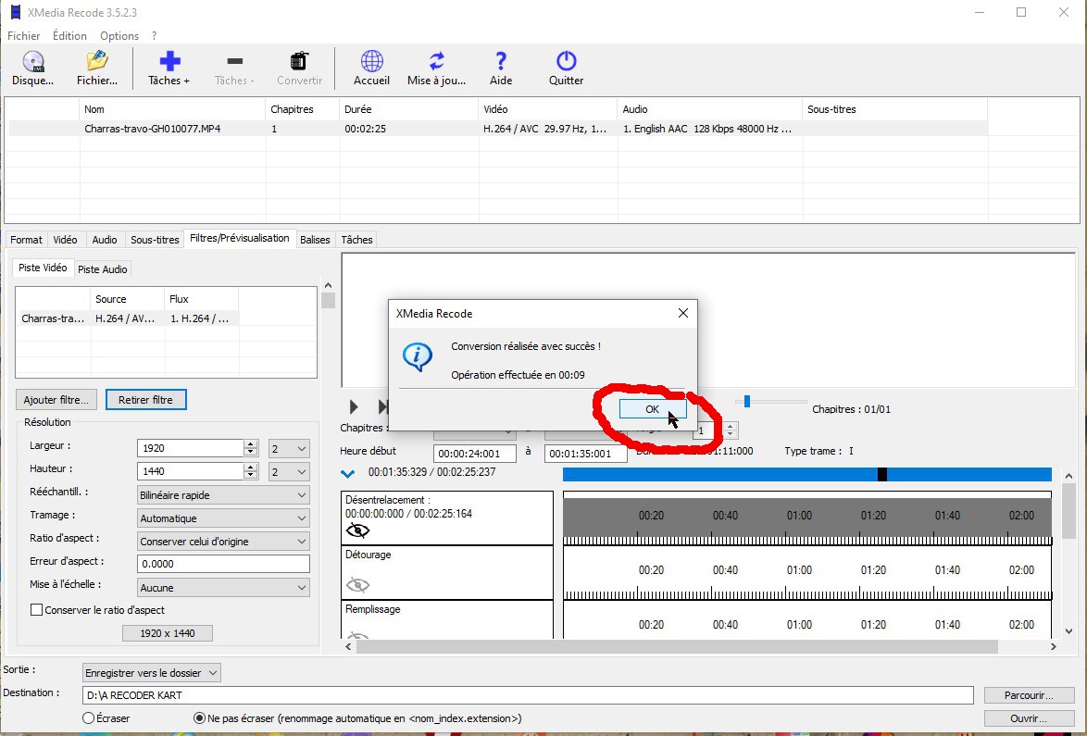1087x736 pixels.
Task: Click the Hauteur field showing 1440
Action: (191, 471)
